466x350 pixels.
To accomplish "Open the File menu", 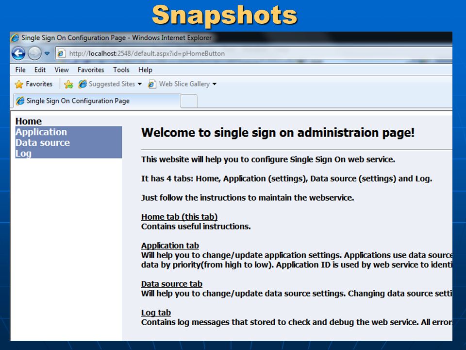I will [20, 70].
